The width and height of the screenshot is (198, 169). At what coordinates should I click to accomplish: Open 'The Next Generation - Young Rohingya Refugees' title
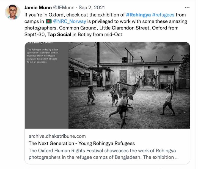pos(82,143)
